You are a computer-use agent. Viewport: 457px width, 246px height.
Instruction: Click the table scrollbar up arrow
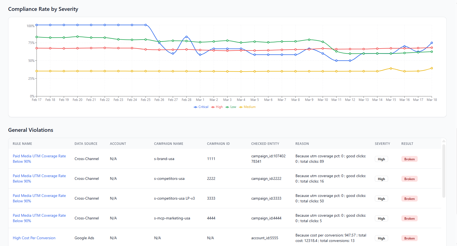tap(444, 141)
